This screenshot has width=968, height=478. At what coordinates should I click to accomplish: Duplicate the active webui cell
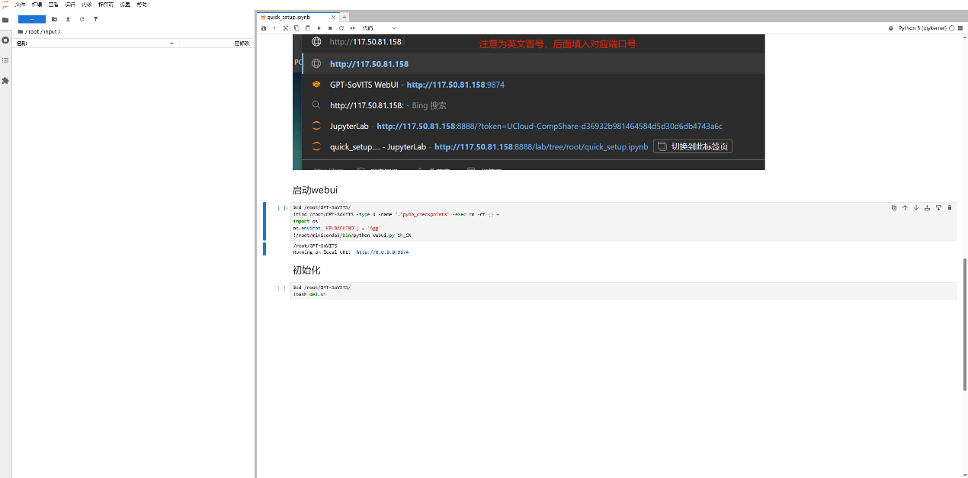tap(894, 207)
